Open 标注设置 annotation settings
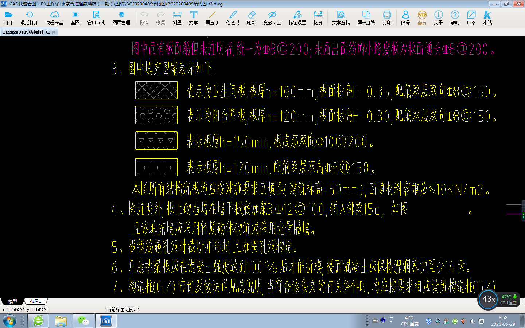525x328 pixels. (x=297, y=17)
